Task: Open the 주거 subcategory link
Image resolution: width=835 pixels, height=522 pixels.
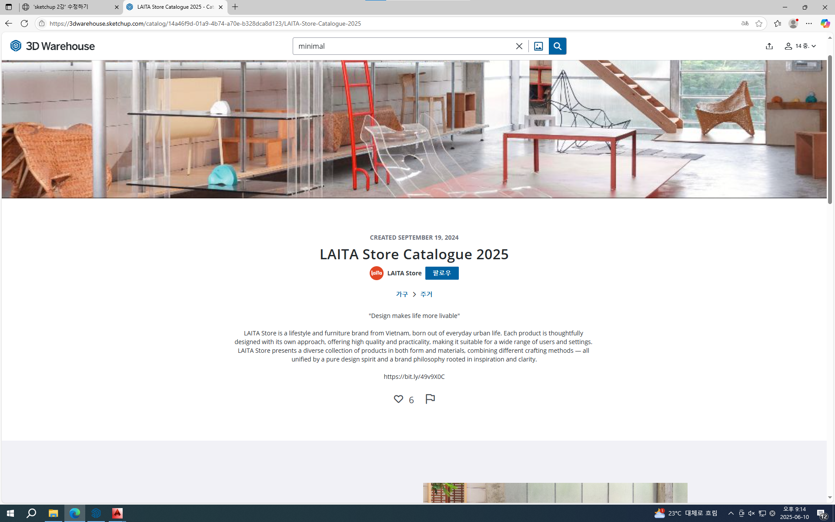Action: pyautogui.click(x=426, y=294)
